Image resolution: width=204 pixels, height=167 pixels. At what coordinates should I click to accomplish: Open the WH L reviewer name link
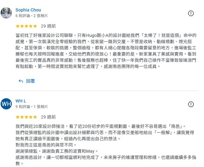(21, 101)
